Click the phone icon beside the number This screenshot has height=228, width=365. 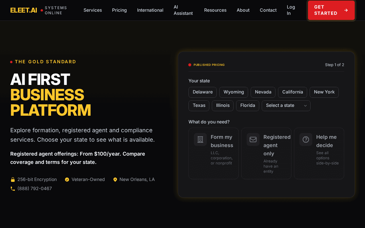(13, 189)
